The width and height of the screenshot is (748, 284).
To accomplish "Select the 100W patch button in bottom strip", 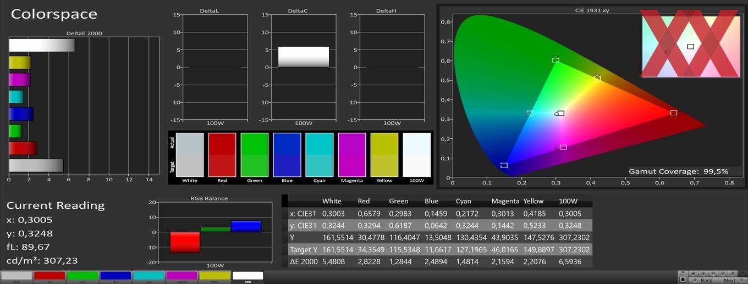I will click(248, 276).
